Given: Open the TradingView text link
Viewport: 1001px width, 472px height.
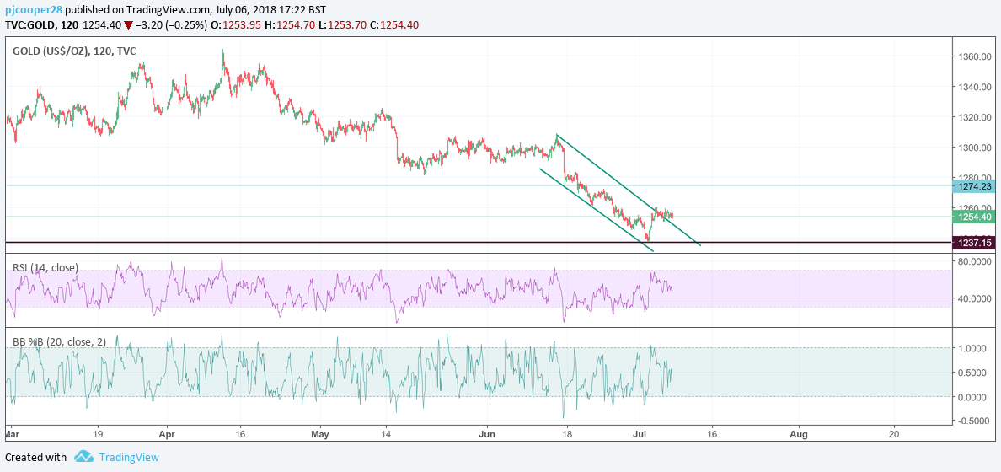Looking at the screenshot, I should (x=129, y=458).
